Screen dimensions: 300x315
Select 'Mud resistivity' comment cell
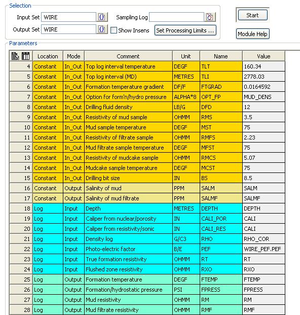coord(128,300)
